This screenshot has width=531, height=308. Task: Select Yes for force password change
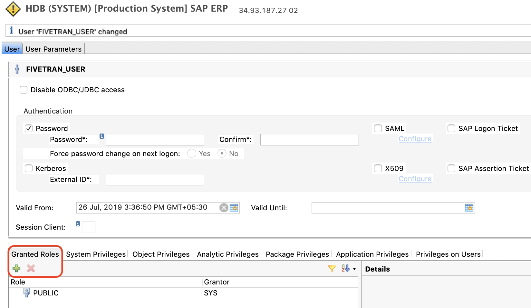[192, 153]
